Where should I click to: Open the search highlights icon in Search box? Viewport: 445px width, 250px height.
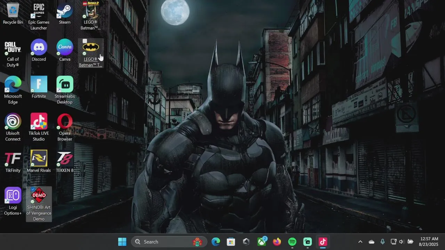point(197,242)
